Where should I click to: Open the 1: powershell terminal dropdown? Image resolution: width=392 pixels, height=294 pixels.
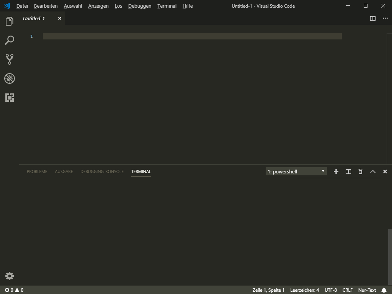(296, 171)
